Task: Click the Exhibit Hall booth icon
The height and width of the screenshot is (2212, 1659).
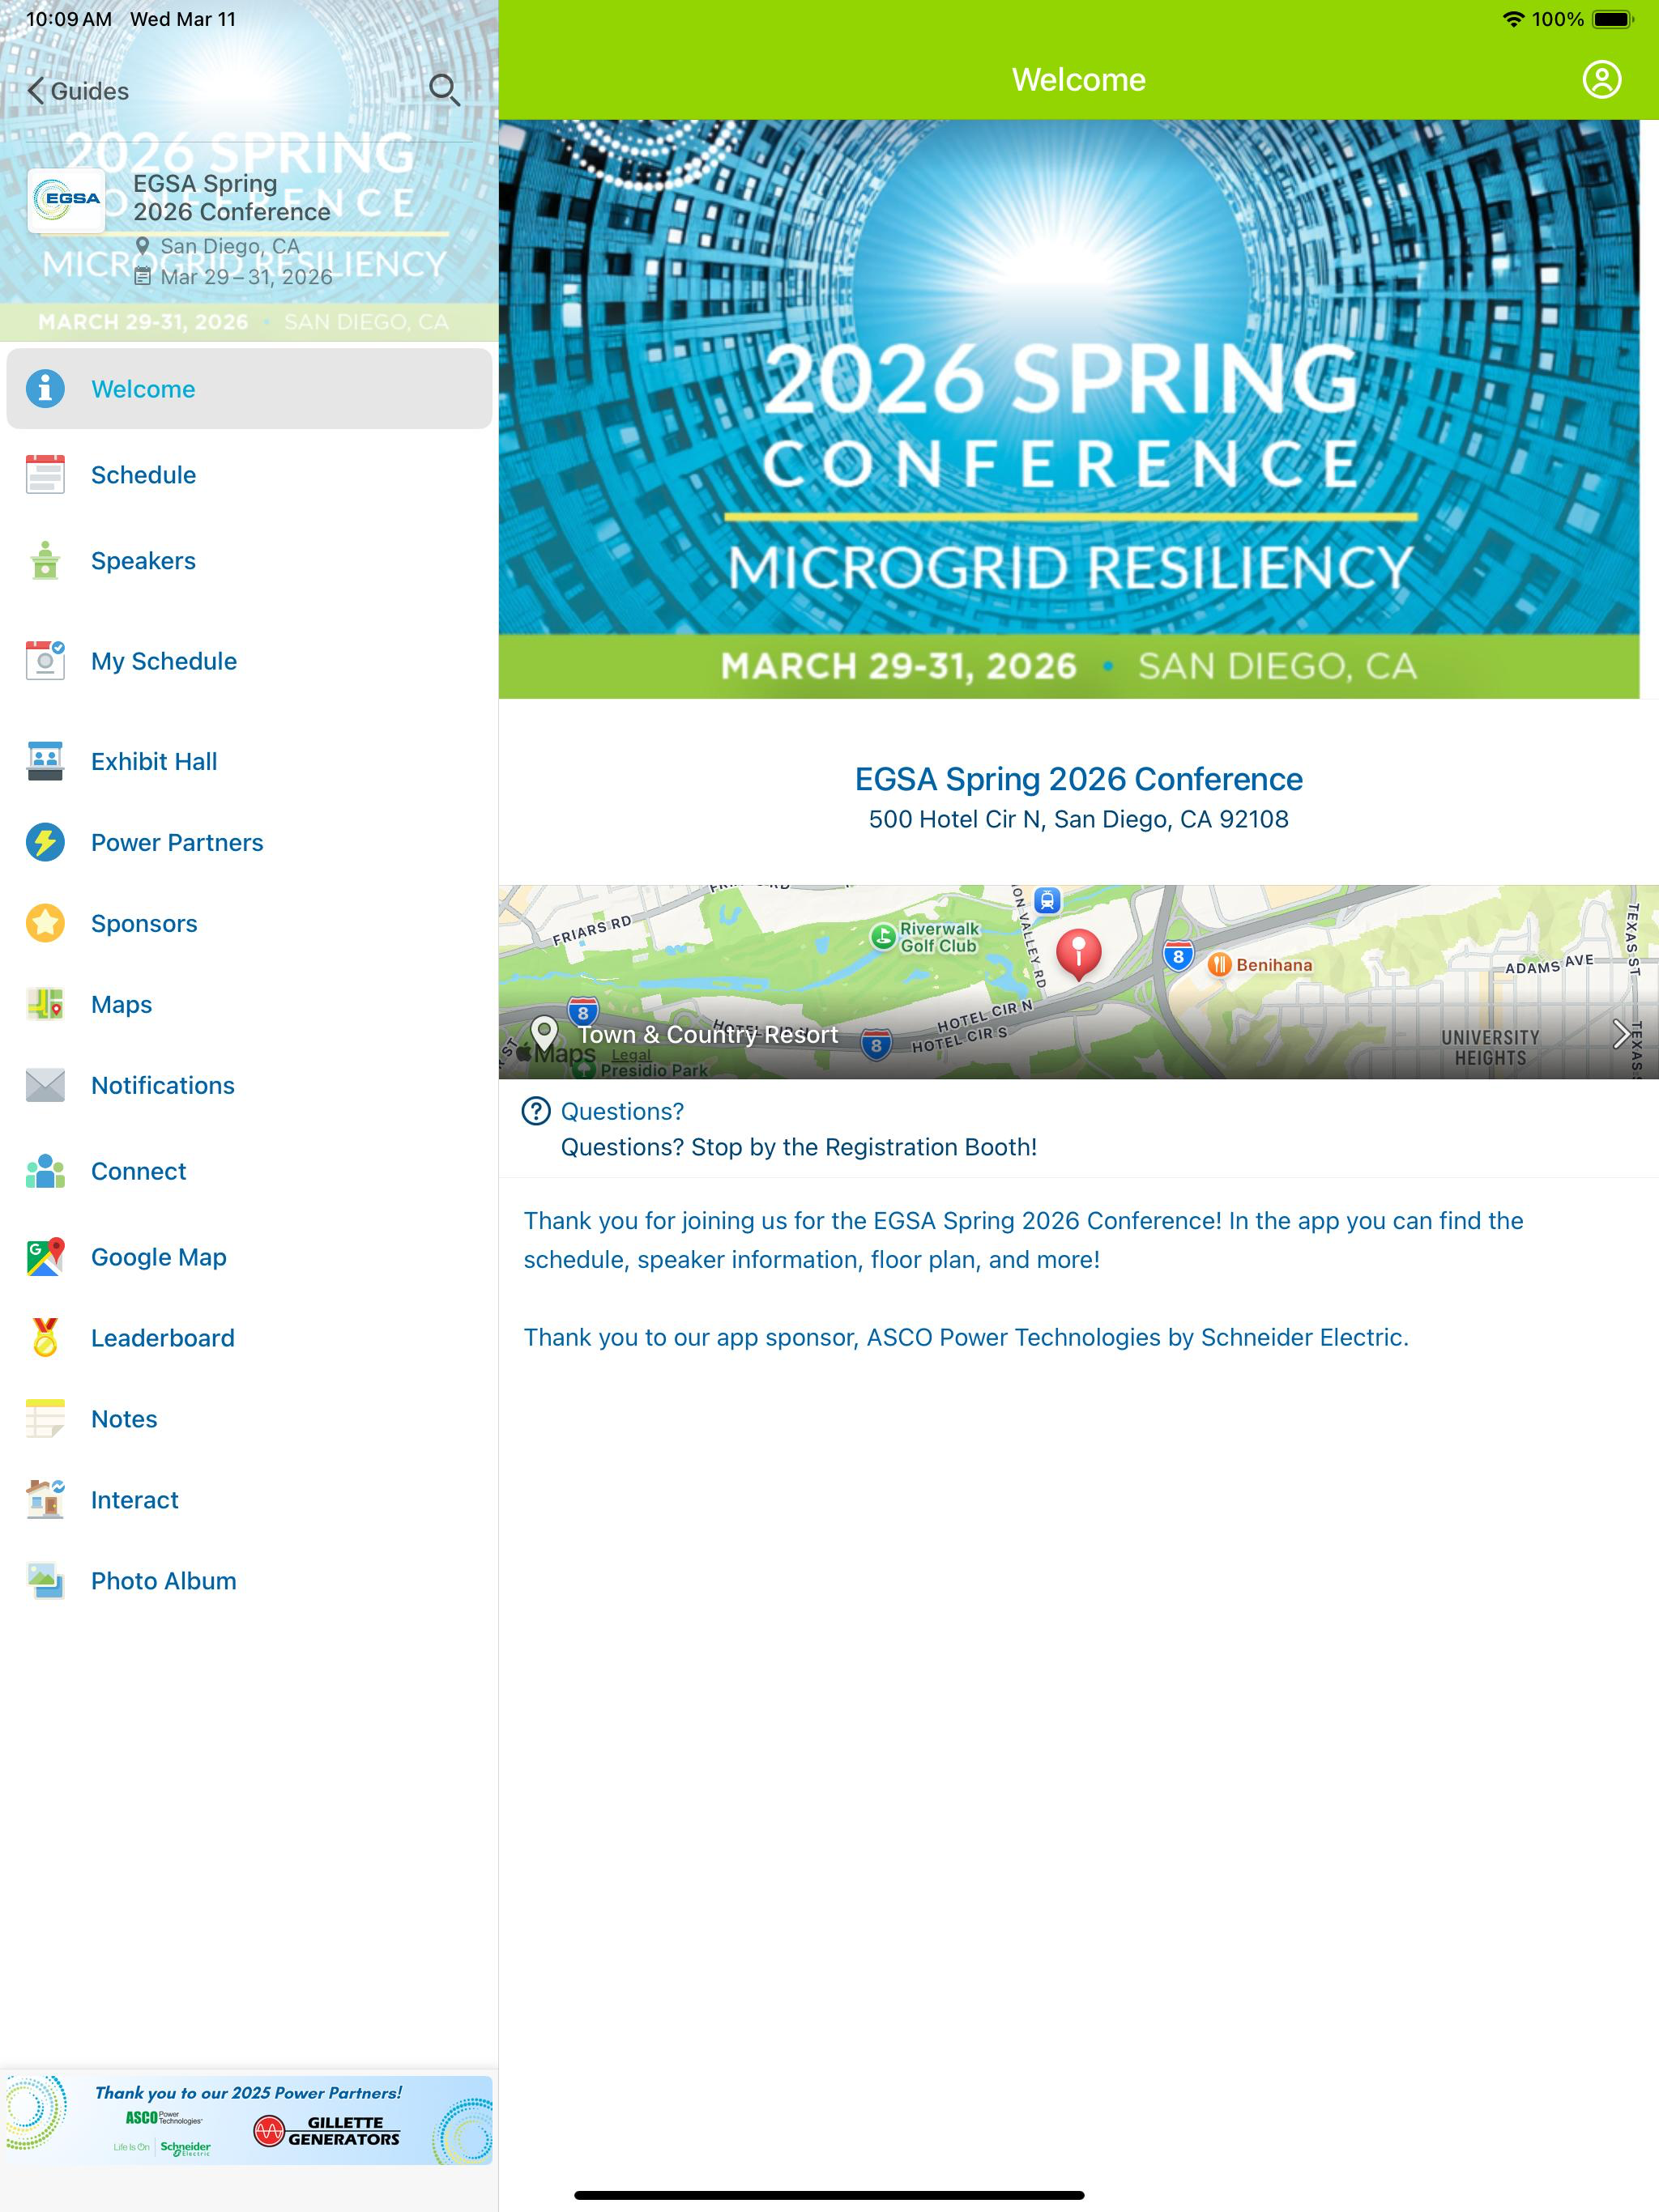Action: pyautogui.click(x=45, y=761)
